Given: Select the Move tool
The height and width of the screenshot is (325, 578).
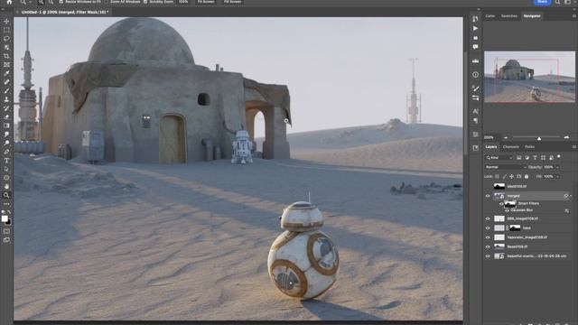Looking at the screenshot, I should tap(6, 21).
